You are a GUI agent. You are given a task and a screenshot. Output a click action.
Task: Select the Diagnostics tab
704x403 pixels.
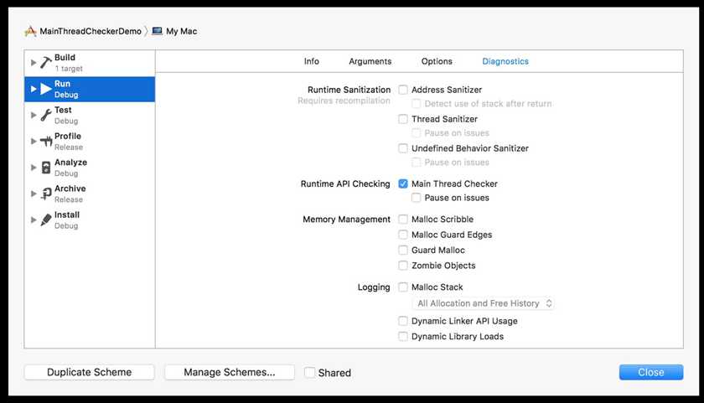coord(505,61)
